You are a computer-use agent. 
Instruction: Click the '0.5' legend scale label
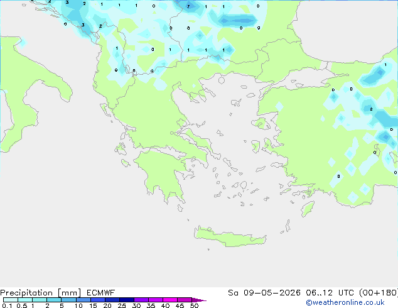[21, 305]
